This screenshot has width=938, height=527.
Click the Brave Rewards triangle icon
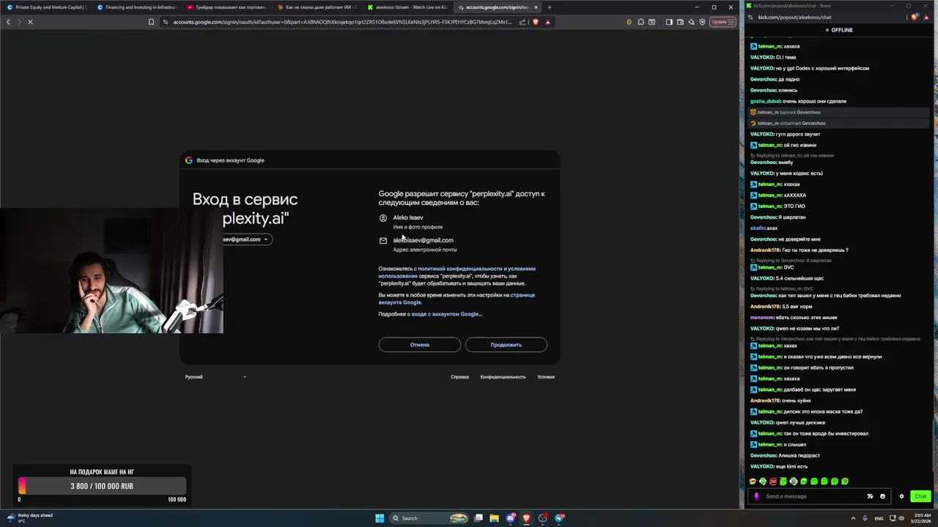tap(547, 22)
